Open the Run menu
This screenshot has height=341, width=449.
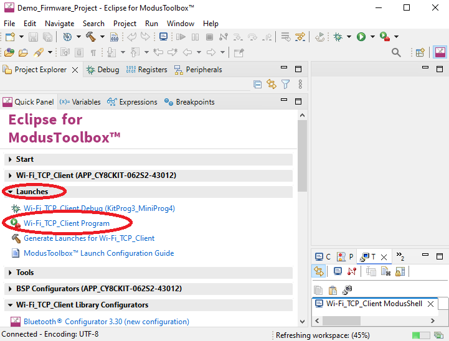coord(151,24)
